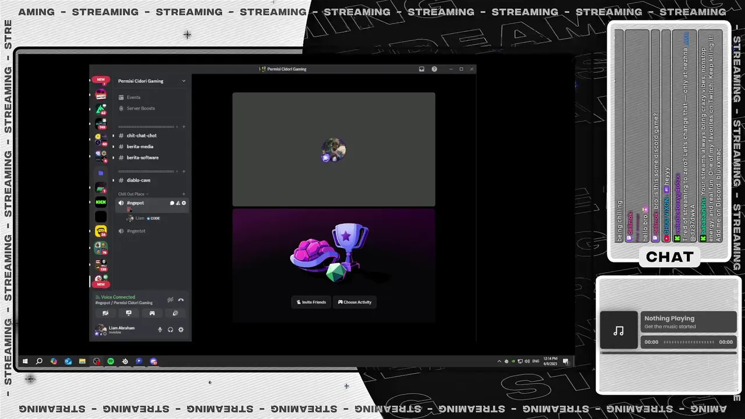Deafen audio with headphones icon
The height and width of the screenshot is (419, 745).
point(171,329)
